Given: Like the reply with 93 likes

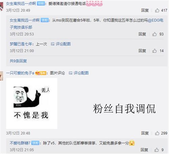Looking at the screenshot, I should click(x=154, y=34).
